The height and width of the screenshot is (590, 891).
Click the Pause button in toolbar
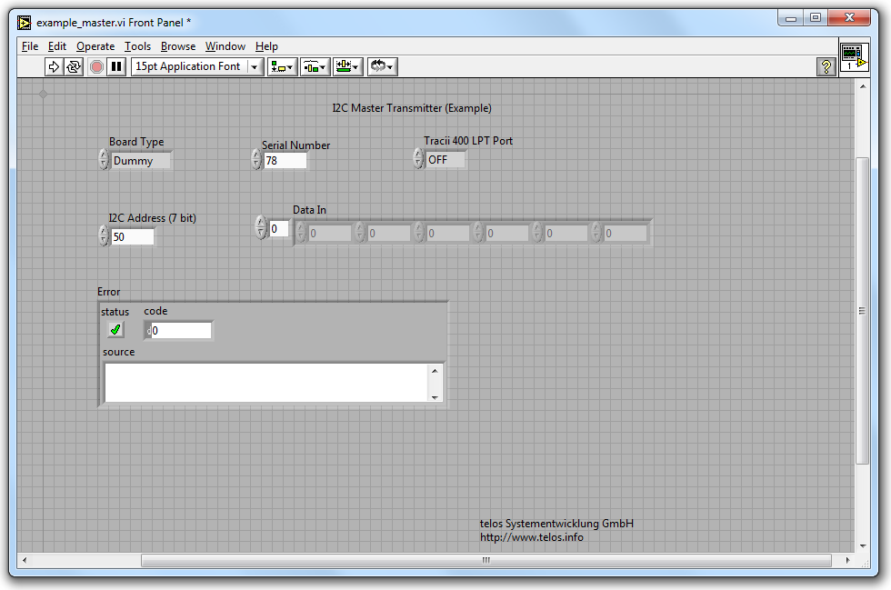pos(116,66)
